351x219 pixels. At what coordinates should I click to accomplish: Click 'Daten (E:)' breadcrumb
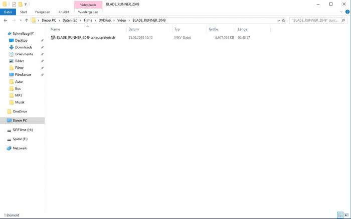(x=70, y=21)
